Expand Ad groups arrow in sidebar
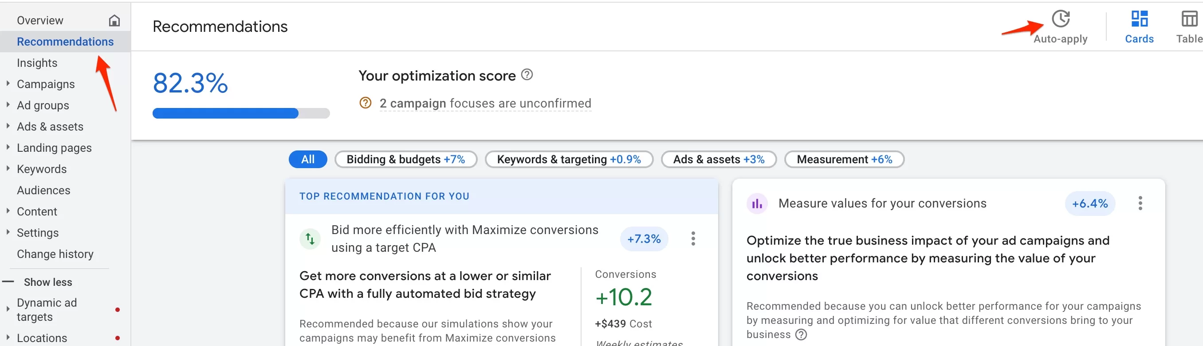The height and width of the screenshot is (346, 1203). coord(8,105)
